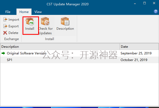Sort by the Date column header
The height and width of the screenshot is (108, 159).
point(139,47)
